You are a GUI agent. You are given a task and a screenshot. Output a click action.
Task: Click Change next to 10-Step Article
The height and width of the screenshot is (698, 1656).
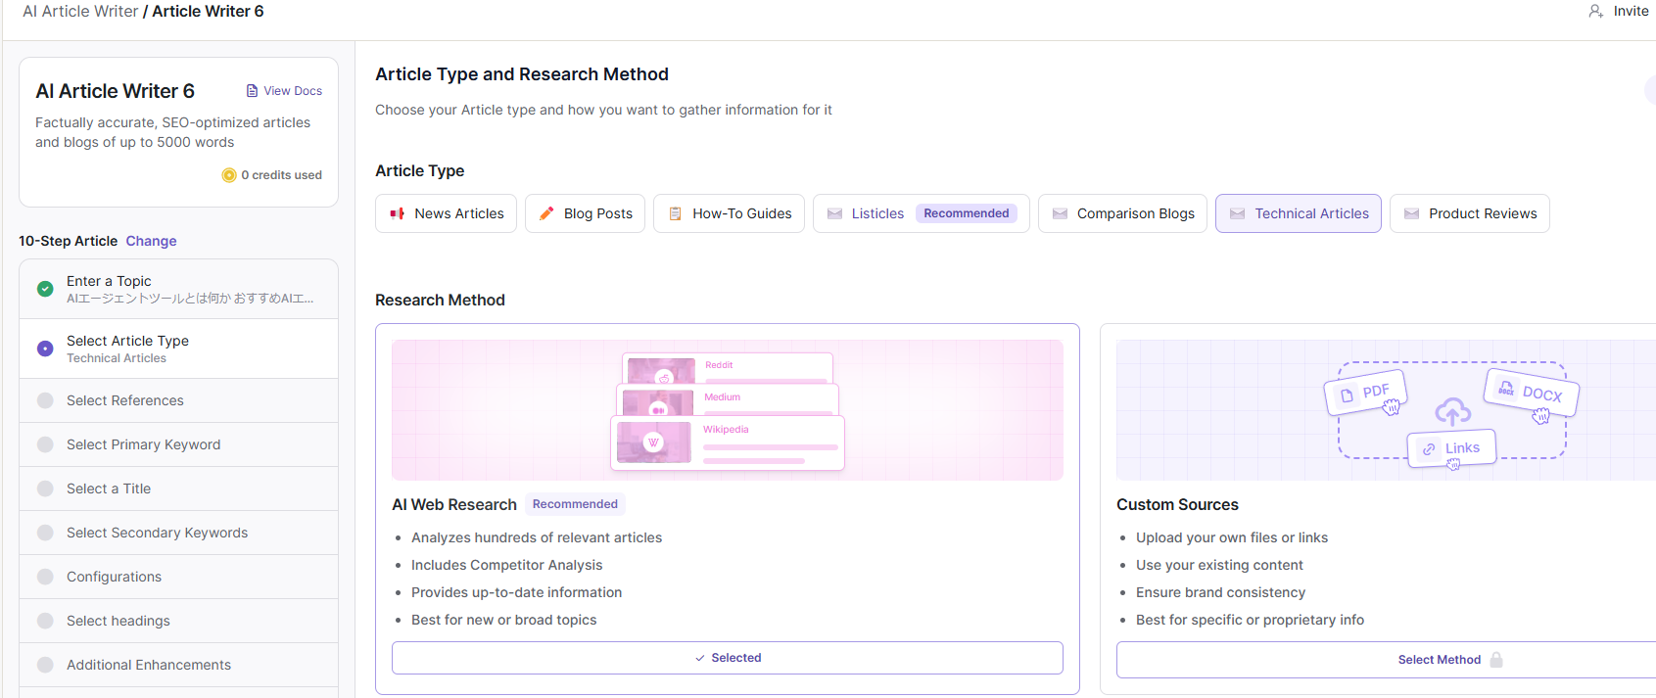[x=151, y=241]
